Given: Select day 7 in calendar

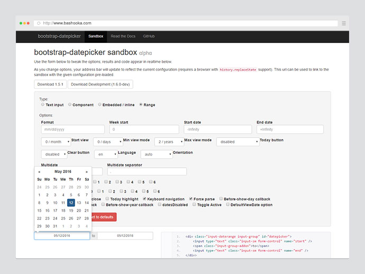Looking at the screenshot, I should coord(87,195).
